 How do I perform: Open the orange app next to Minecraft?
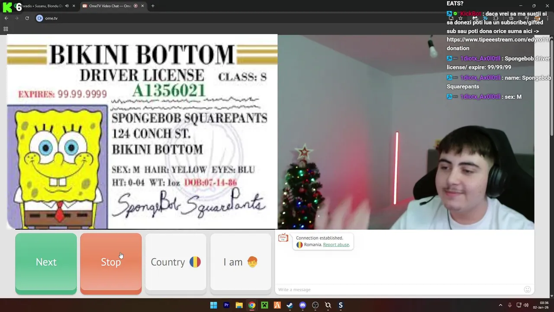277,305
